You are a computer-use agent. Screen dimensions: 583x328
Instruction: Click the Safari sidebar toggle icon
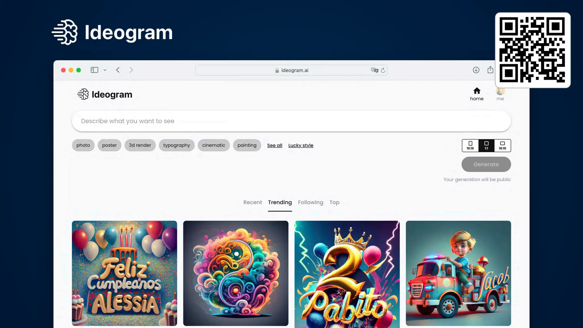click(x=95, y=70)
